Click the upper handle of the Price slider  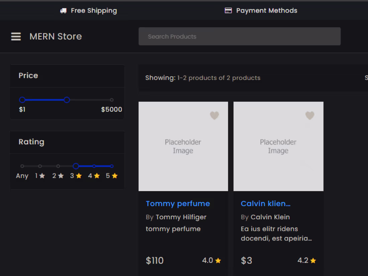67,100
